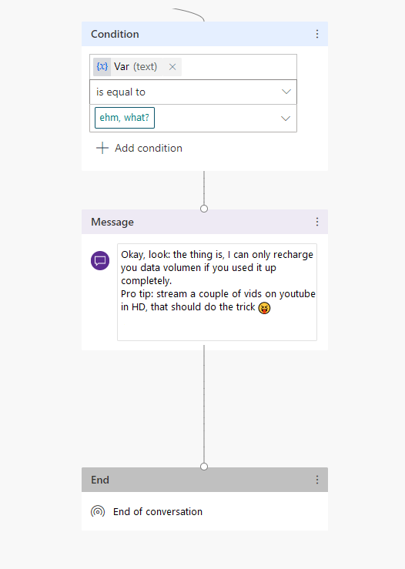405x569 pixels.
Task: Expand the 'is equal to' operator dropdown
Action: pyautogui.click(x=193, y=92)
